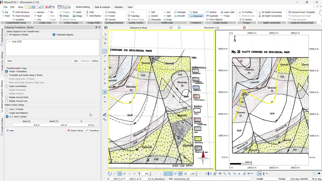The width and height of the screenshot is (322, 181).
Task: Choose Vector Translation transformation type
Action: tap(16, 71)
